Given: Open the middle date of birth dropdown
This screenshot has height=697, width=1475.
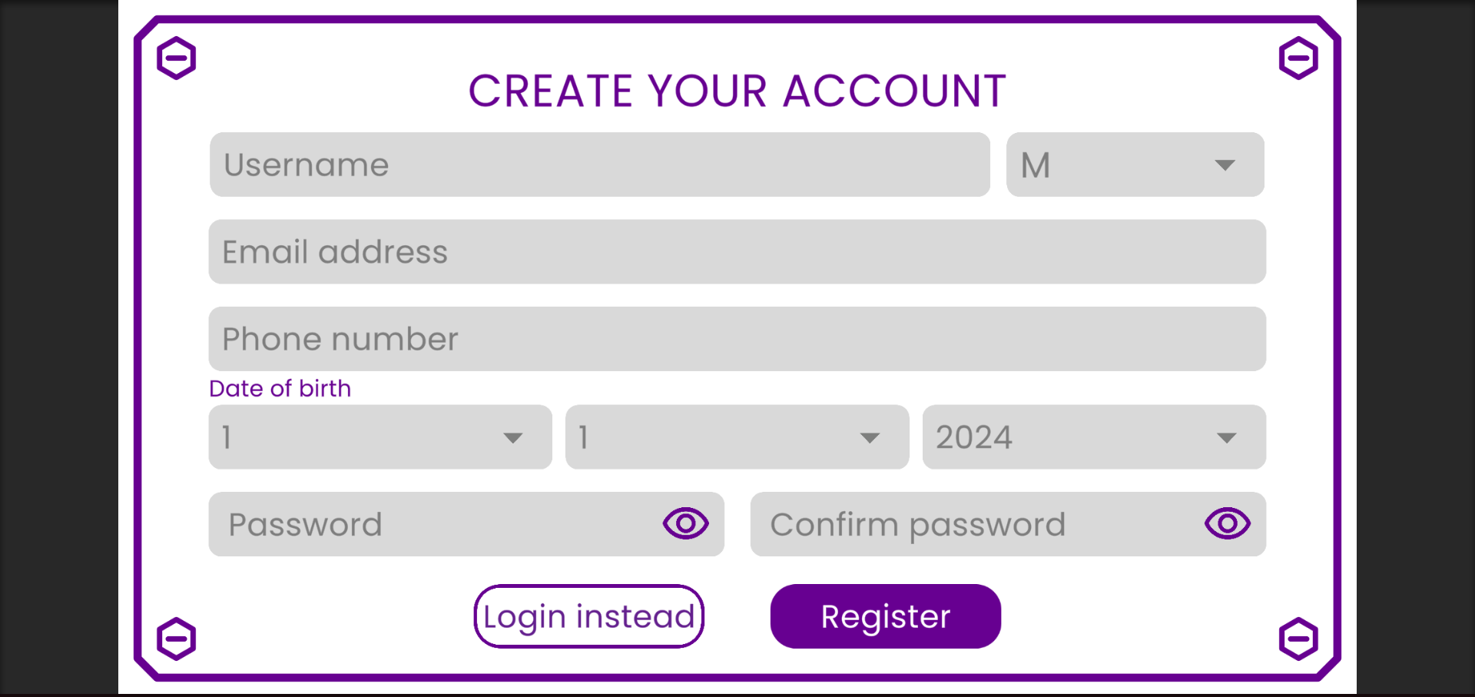Looking at the screenshot, I should [736, 437].
